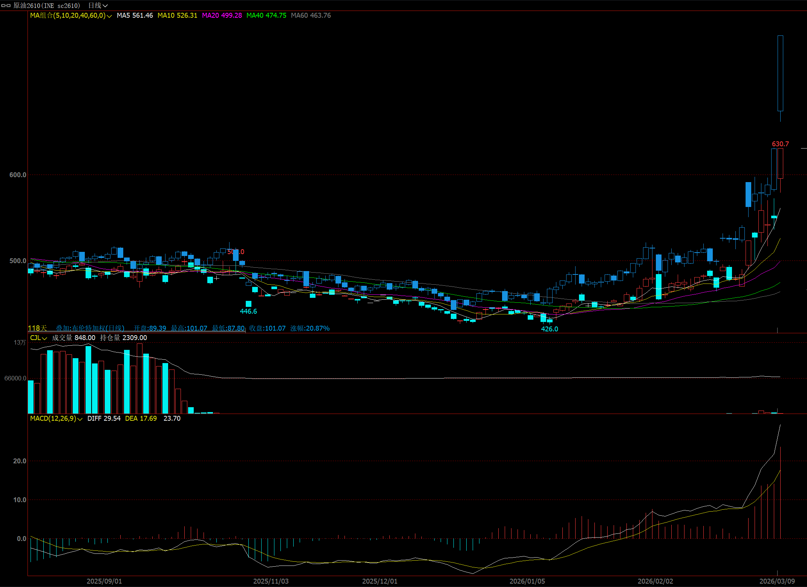Image resolution: width=807 pixels, height=587 pixels.
Task: Click the 630.7 high price marker
Action: (780, 144)
